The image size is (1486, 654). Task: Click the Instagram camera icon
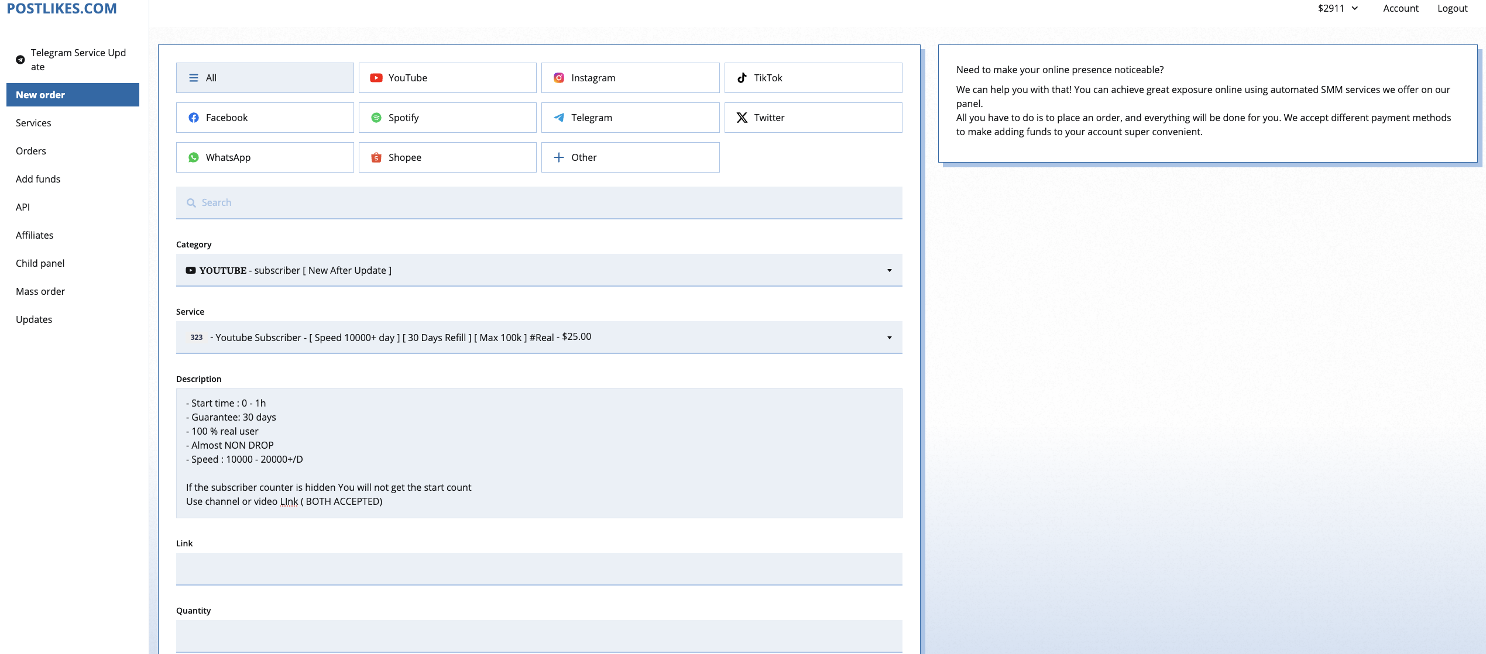(x=559, y=78)
